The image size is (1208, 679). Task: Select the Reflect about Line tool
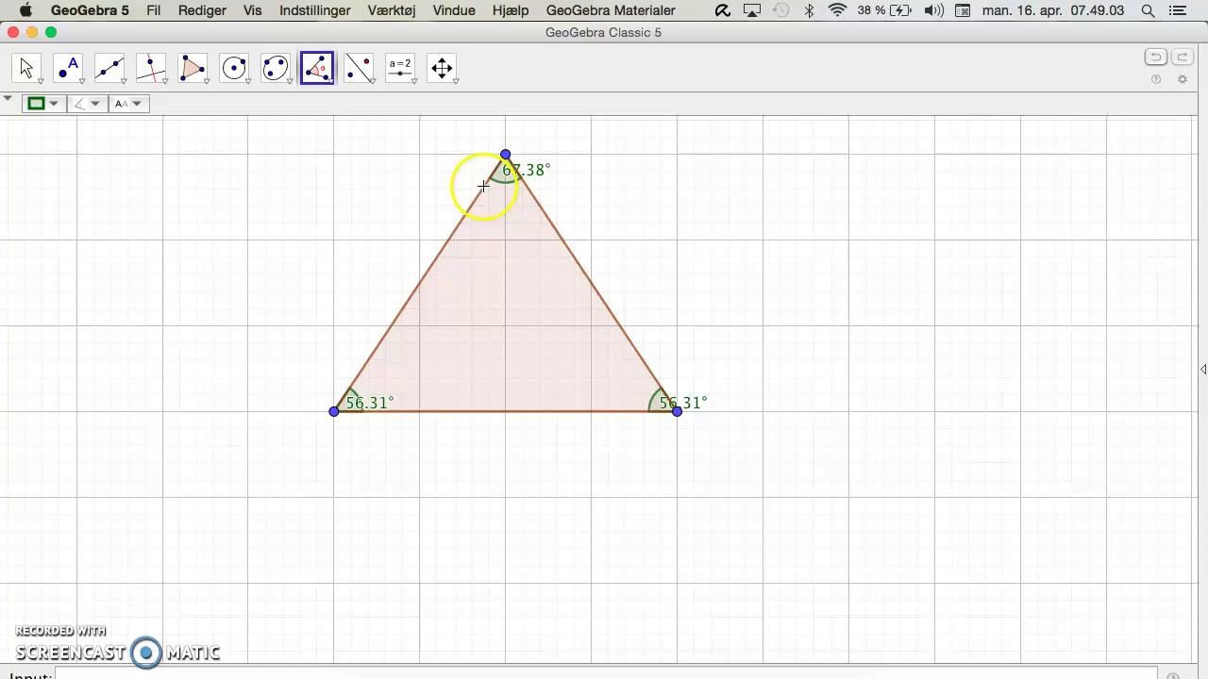(359, 68)
